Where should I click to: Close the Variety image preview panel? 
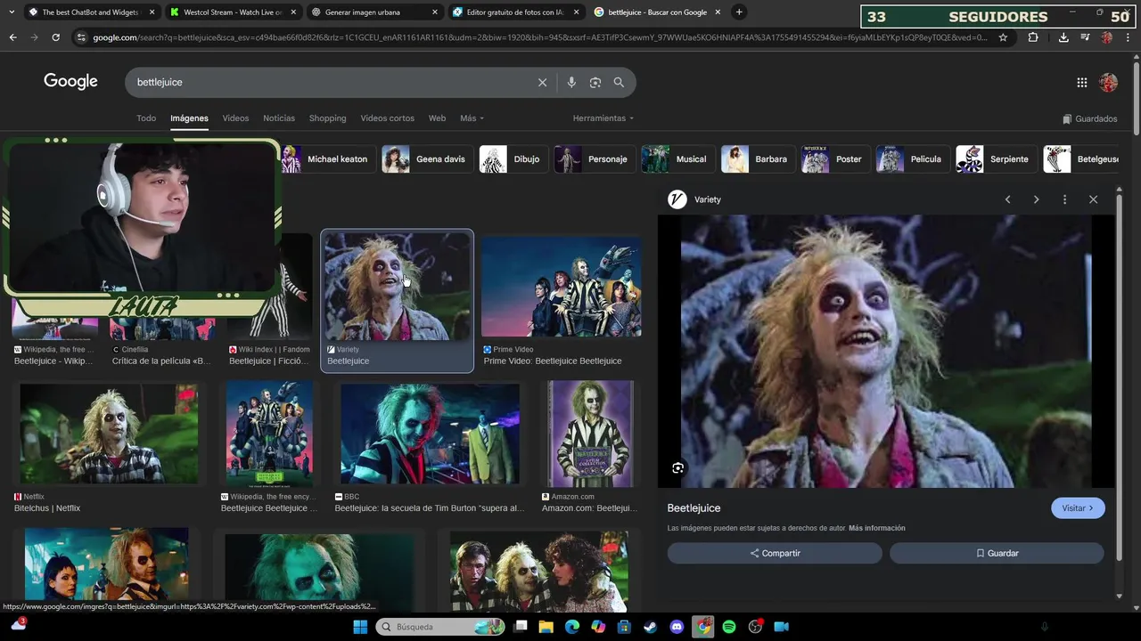(1093, 199)
